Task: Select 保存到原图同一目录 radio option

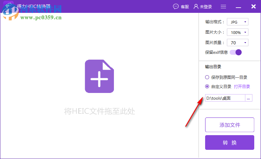Action: click(x=207, y=77)
